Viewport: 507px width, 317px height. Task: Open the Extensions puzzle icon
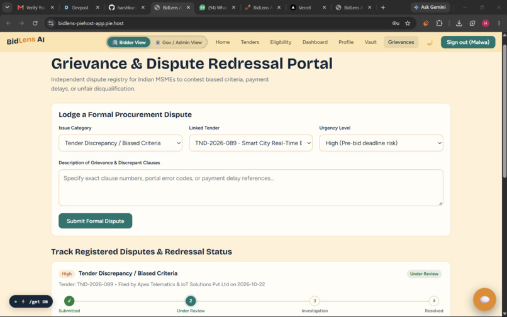pos(439,23)
